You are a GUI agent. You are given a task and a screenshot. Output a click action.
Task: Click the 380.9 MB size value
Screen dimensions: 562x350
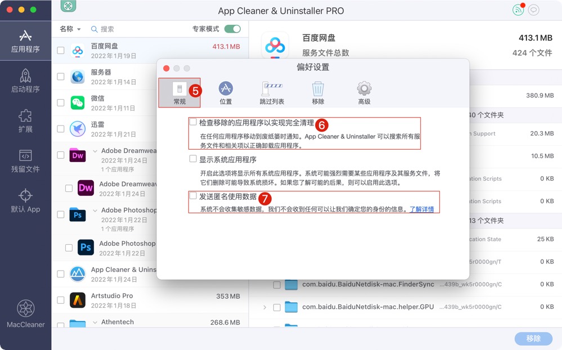point(539,96)
